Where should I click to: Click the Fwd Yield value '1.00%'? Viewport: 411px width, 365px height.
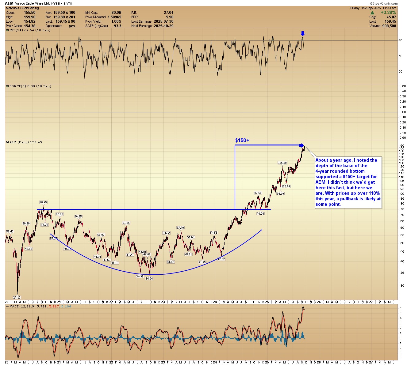[116, 21]
